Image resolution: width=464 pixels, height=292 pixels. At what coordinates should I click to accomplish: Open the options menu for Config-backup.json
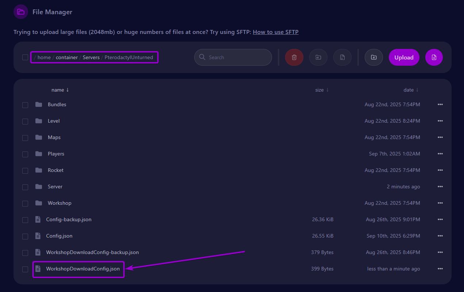(x=440, y=219)
